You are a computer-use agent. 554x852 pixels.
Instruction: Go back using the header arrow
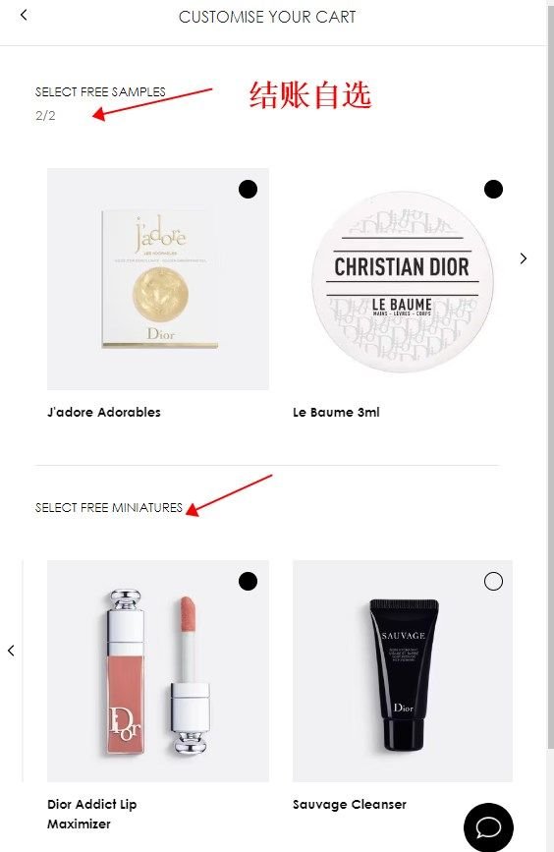(24, 15)
